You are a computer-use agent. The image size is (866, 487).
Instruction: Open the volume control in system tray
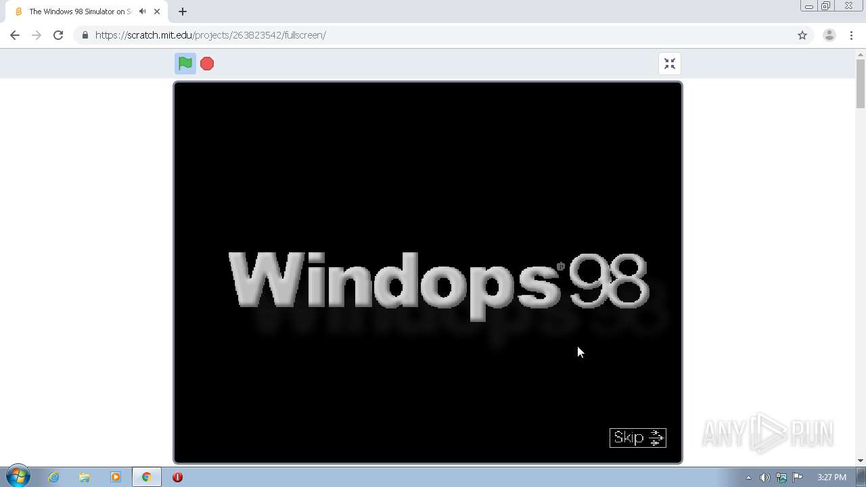coord(765,478)
